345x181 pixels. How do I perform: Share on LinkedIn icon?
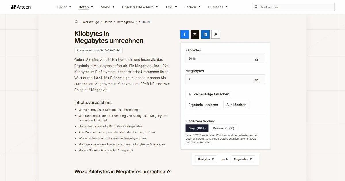(205, 34)
